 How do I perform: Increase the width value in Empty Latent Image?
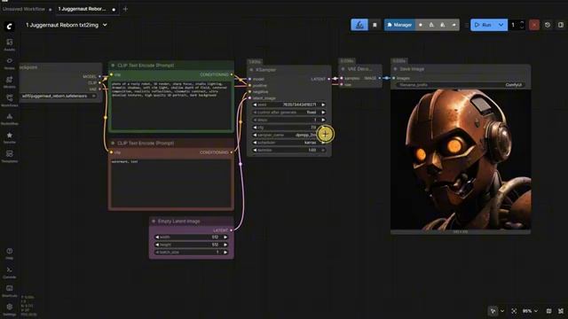point(225,237)
